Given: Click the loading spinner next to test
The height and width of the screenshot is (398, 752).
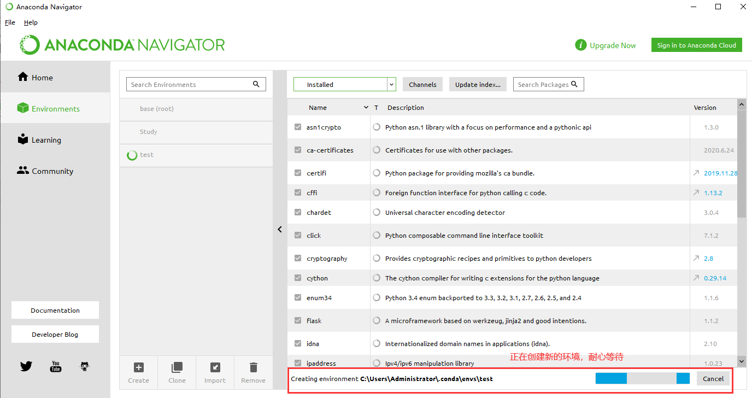Looking at the screenshot, I should click(132, 155).
